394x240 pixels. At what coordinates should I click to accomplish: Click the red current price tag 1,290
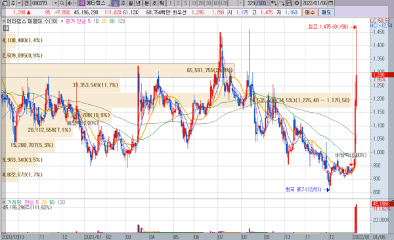pos(382,75)
